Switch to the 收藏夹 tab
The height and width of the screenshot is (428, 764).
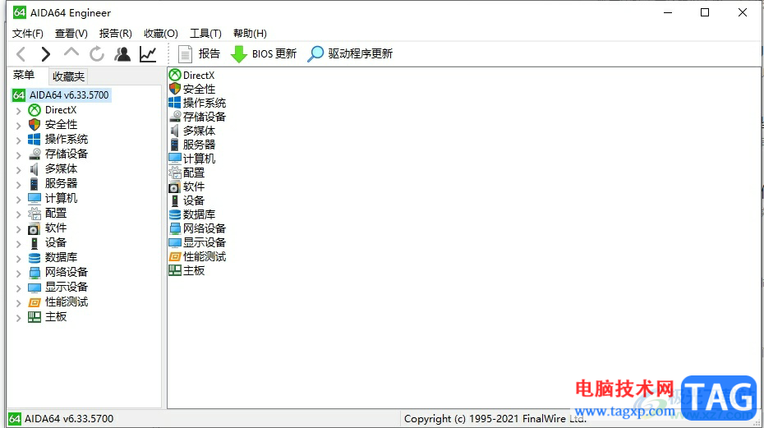click(68, 76)
